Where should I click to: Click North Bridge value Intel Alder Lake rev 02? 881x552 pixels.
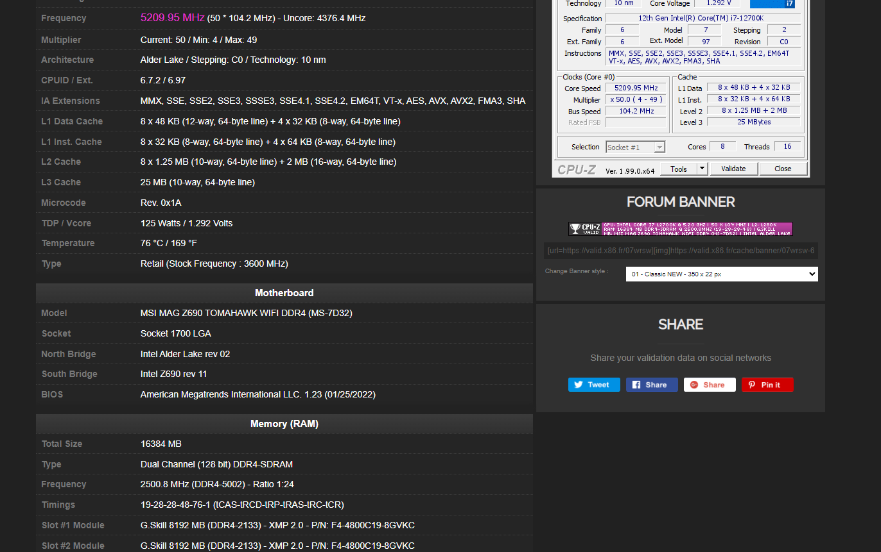185,354
